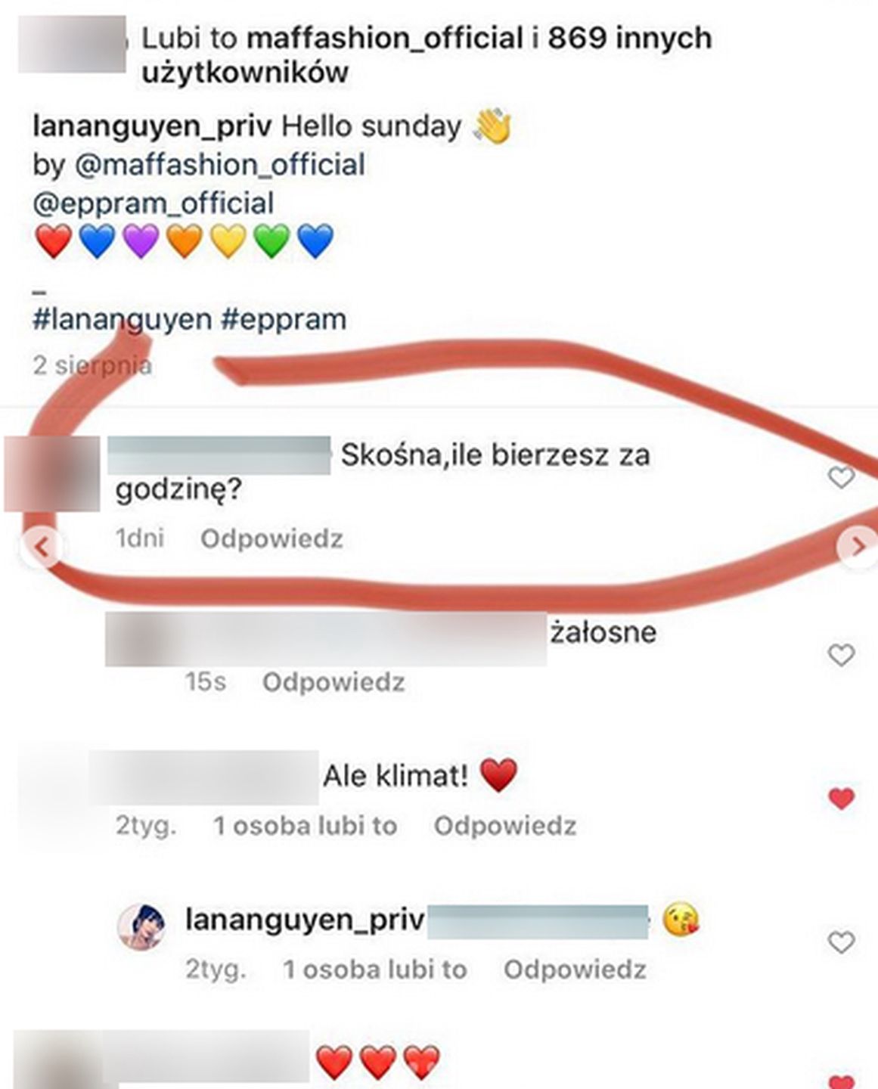Open the @maffashion_official mention in caption
Screen dimensions: 878x1089
pyautogui.click(x=220, y=165)
